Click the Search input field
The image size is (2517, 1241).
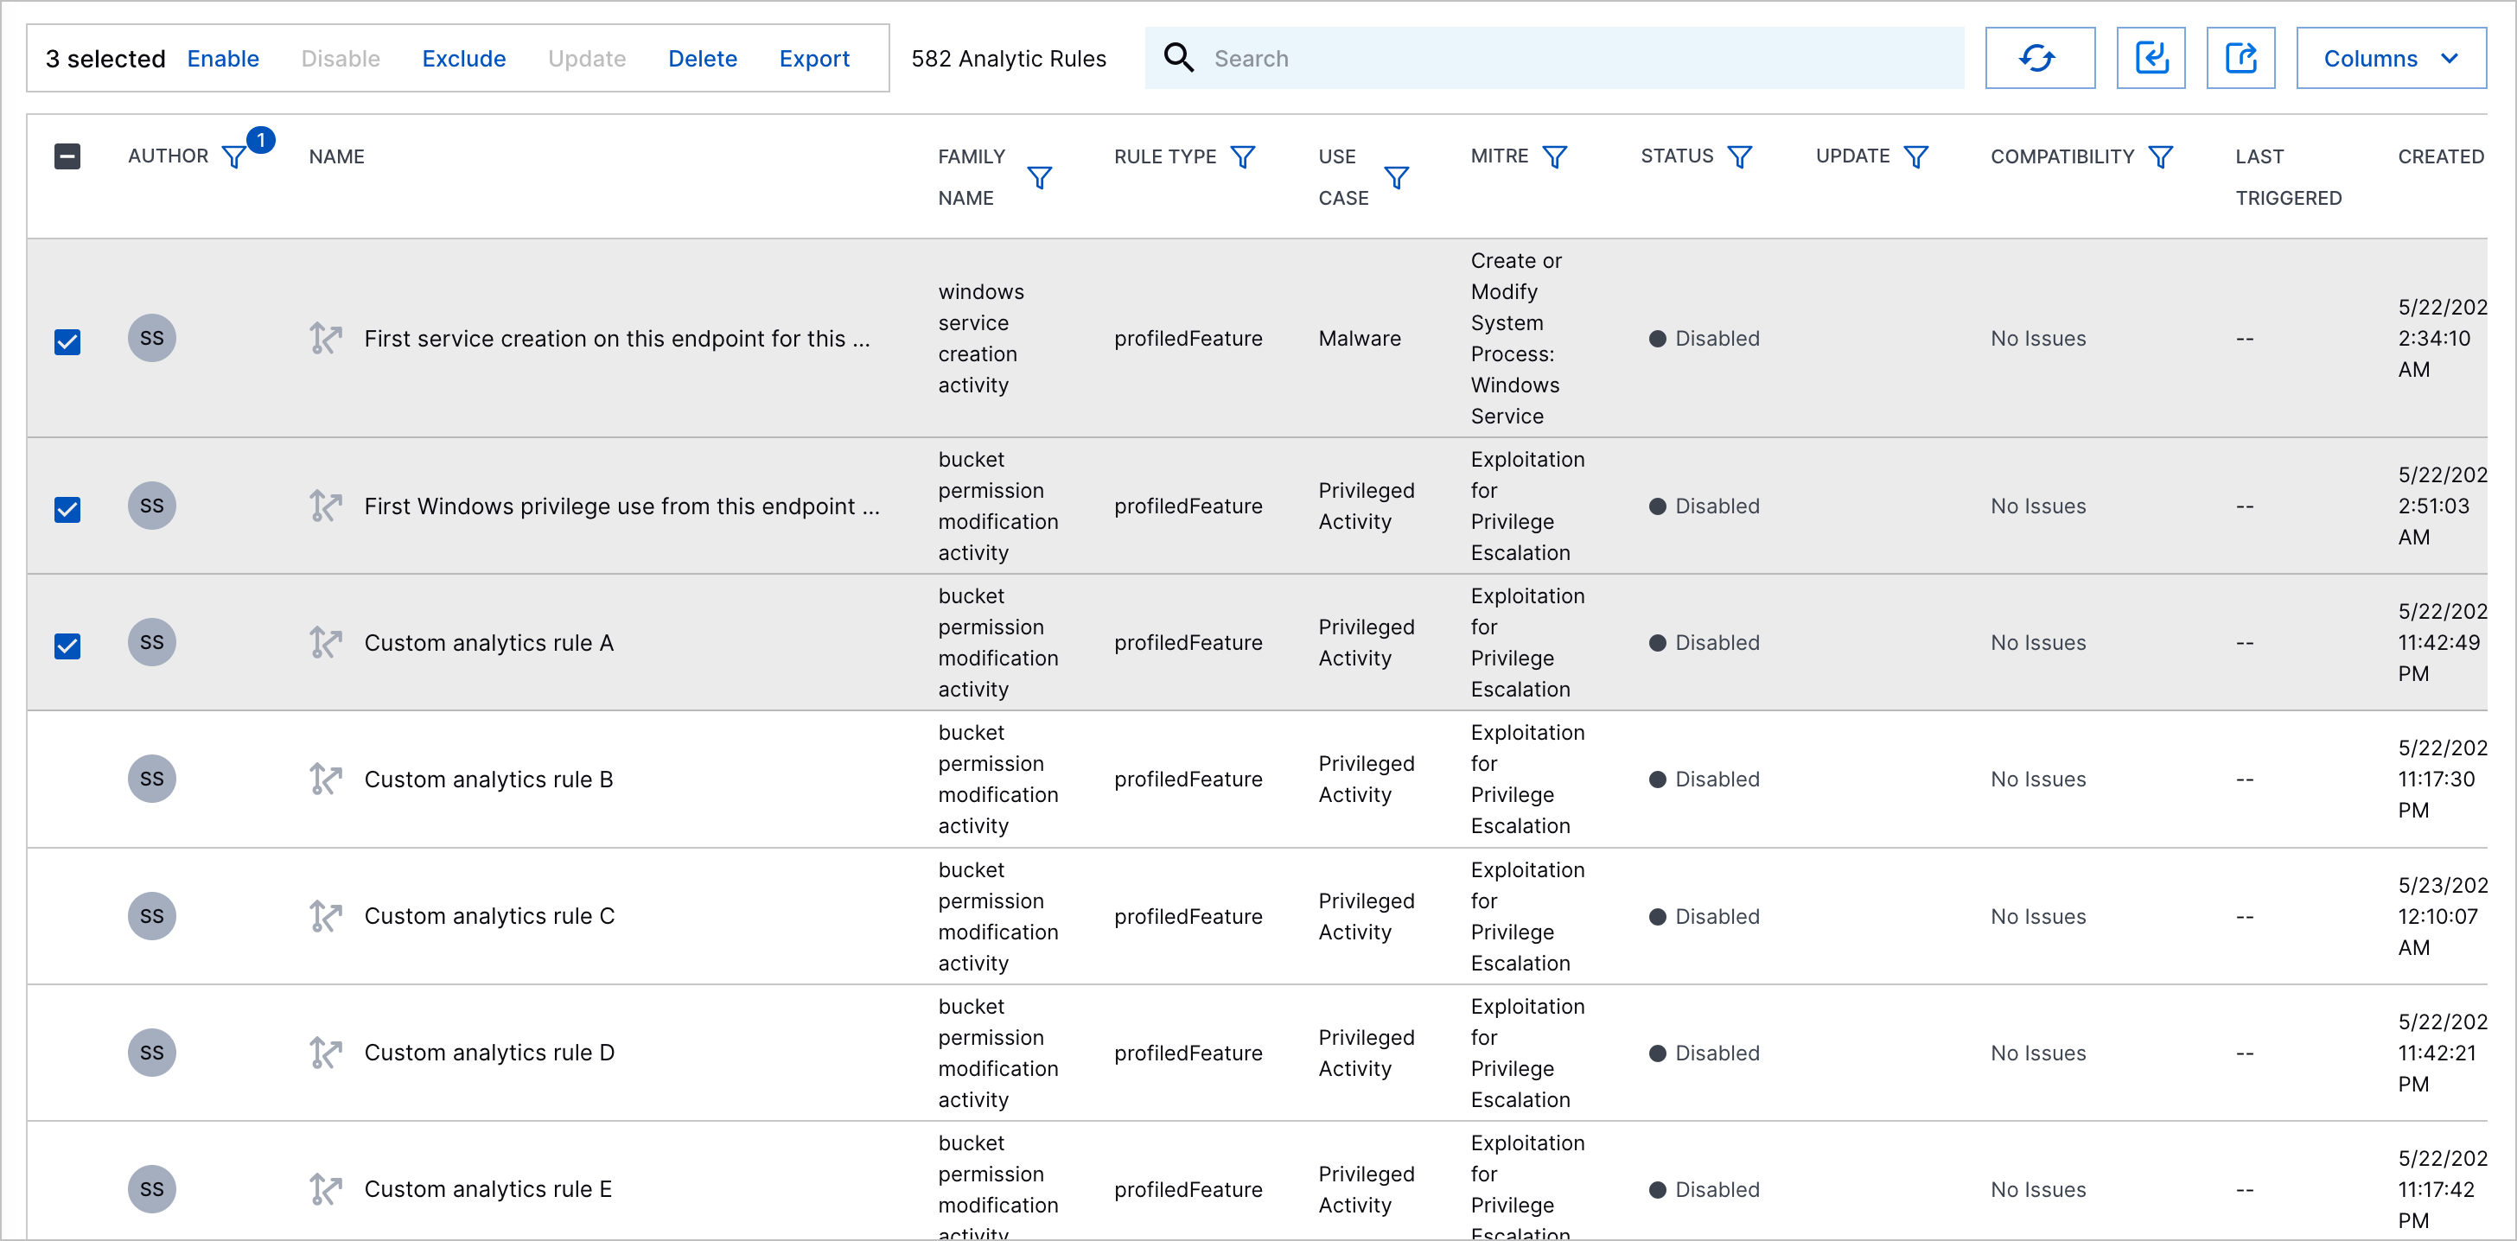1553,59
